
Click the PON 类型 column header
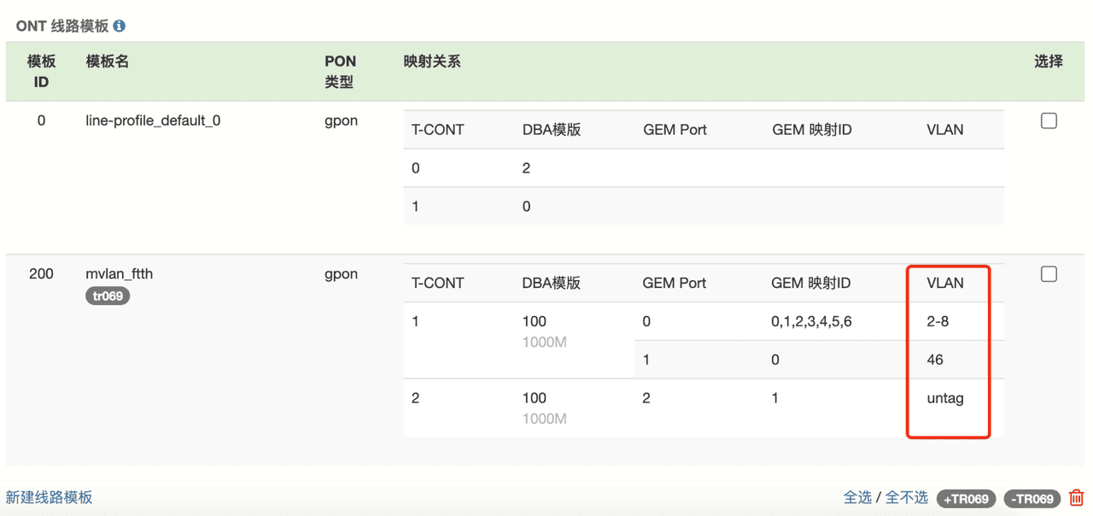(340, 72)
